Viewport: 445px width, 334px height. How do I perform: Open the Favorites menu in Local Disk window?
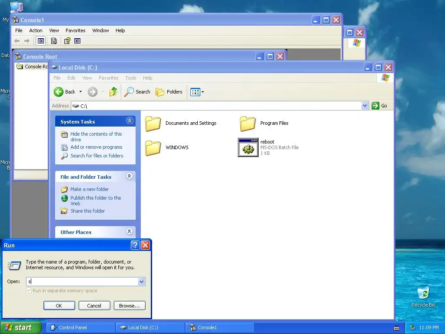click(x=108, y=78)
